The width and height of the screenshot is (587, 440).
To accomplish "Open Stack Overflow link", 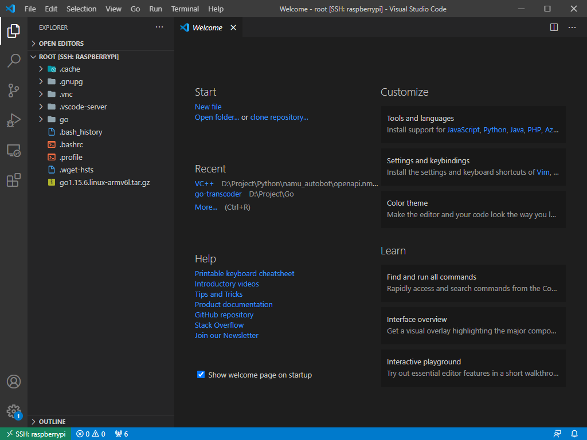I will pyautogui.click(x=219, y=325).
